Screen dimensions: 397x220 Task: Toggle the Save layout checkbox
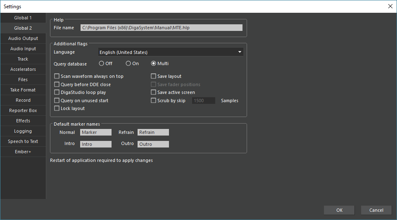154,76
